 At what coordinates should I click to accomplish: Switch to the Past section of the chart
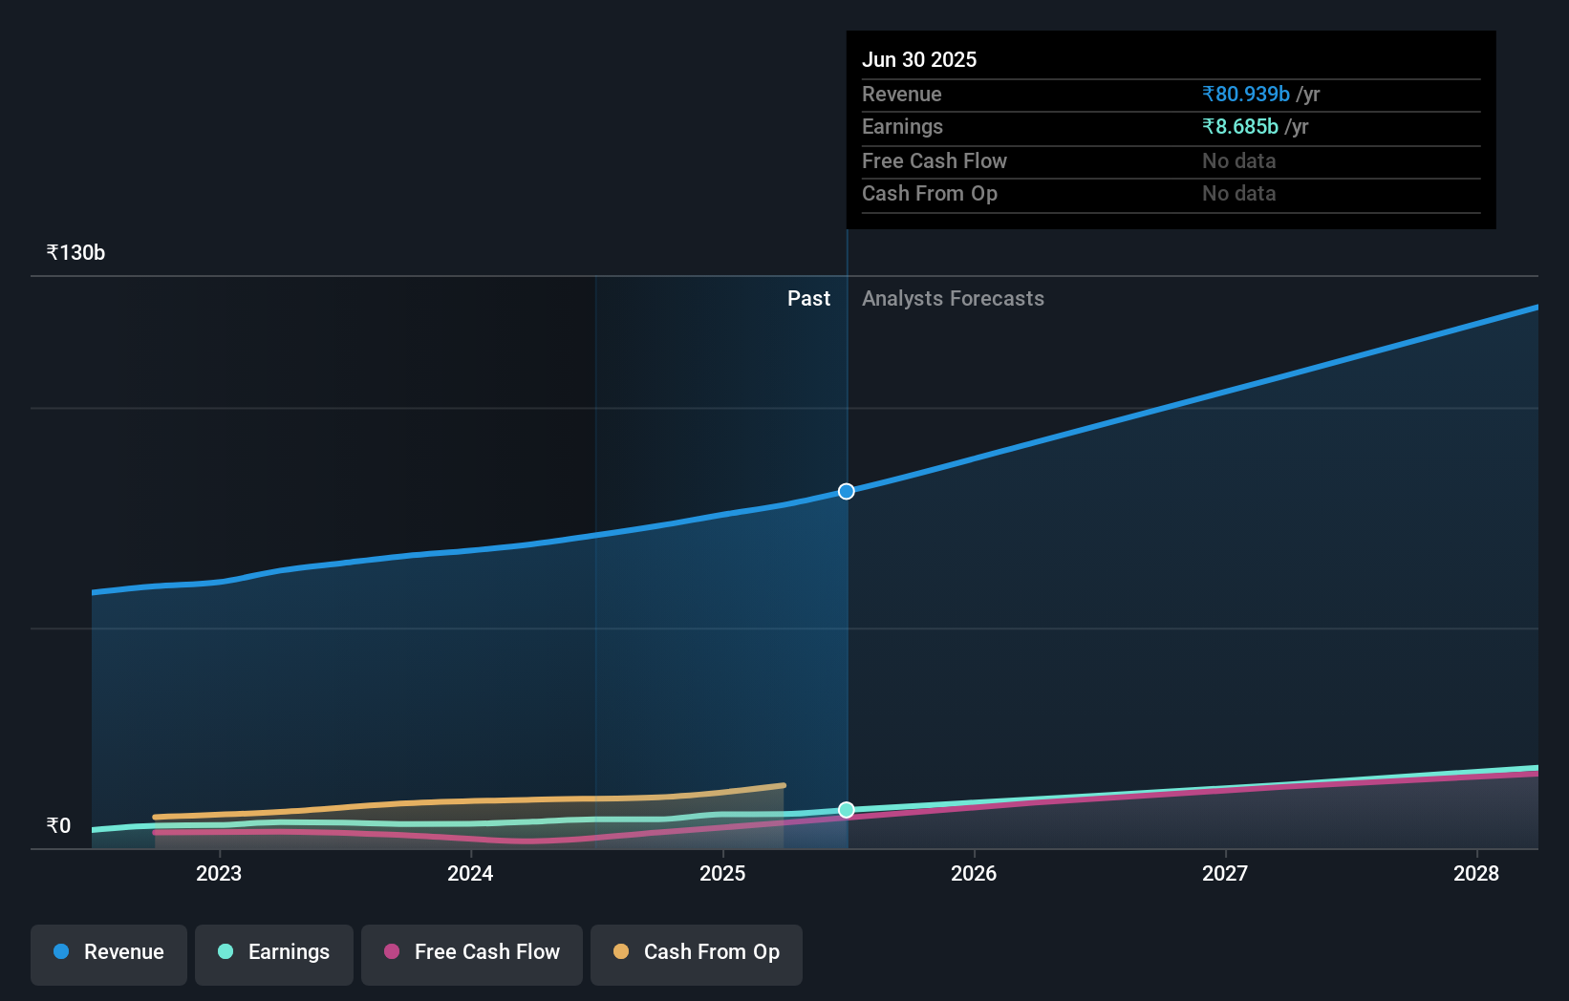[809, 298]
